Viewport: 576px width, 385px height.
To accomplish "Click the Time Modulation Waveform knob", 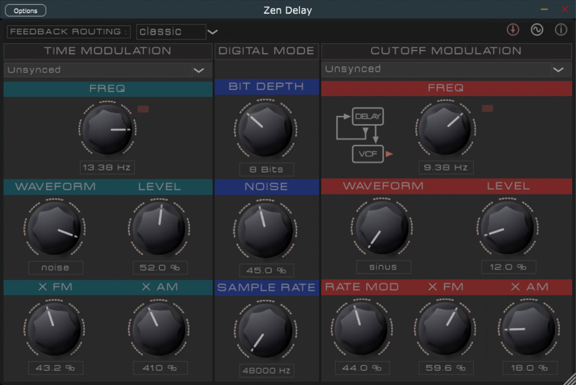I will (55, 228).
